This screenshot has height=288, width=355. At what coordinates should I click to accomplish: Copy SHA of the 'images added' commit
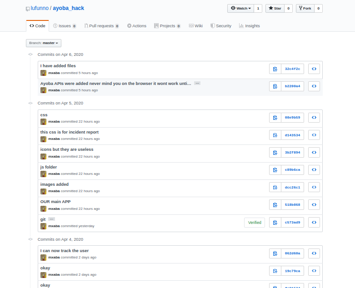(275, 187)
